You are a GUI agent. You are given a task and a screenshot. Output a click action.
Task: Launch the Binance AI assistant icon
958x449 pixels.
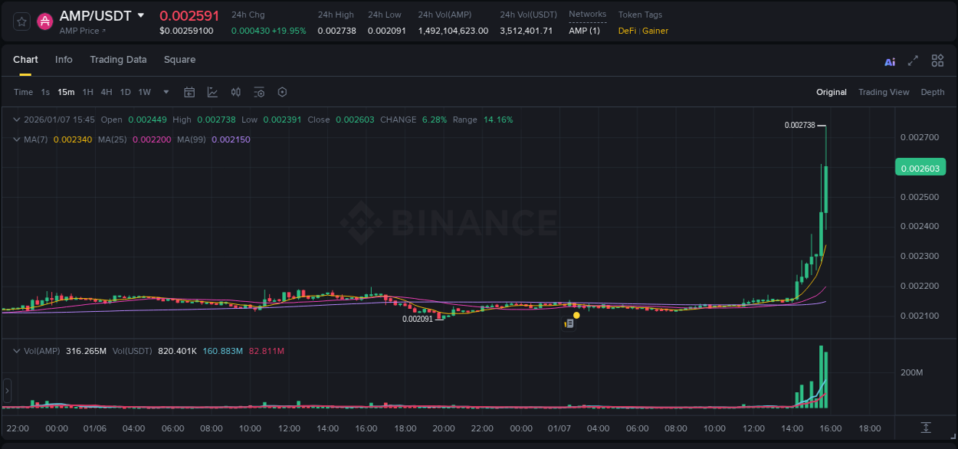point(889,60)
